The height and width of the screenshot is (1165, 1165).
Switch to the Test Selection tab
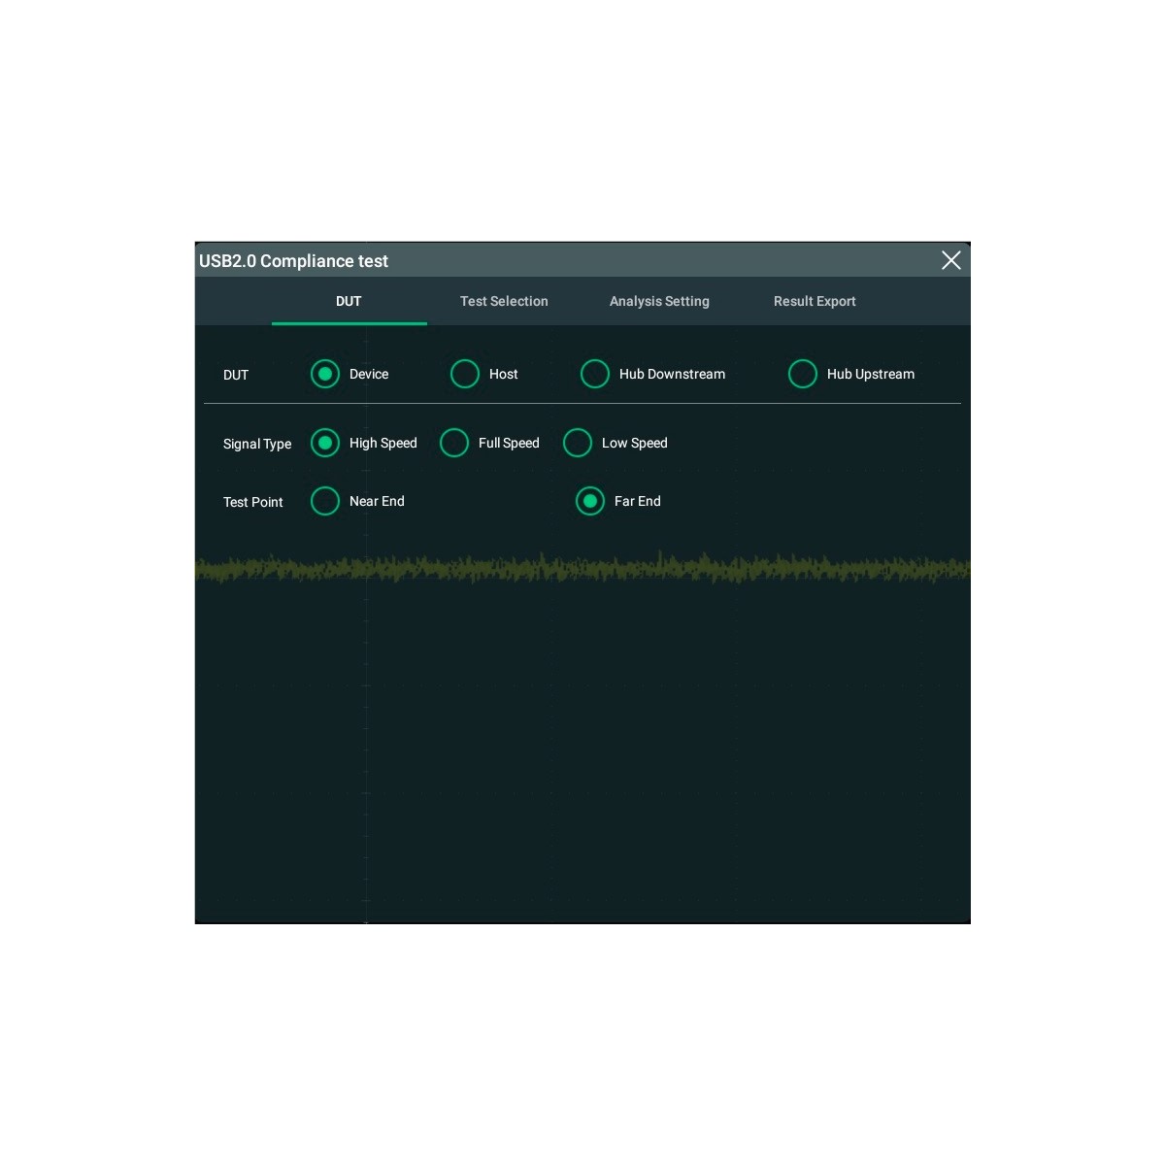pyautogui.click(x=504, y=301)
